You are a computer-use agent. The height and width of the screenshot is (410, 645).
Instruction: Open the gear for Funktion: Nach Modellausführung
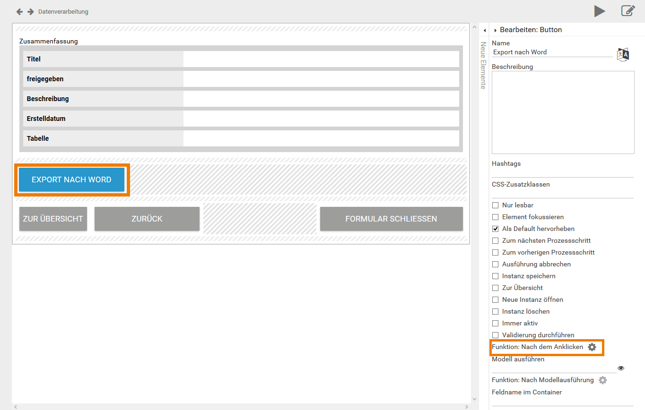pos(602,380)
